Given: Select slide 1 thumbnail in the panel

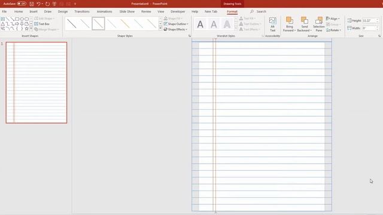Looking at the screenshot, I should point(37,82).
